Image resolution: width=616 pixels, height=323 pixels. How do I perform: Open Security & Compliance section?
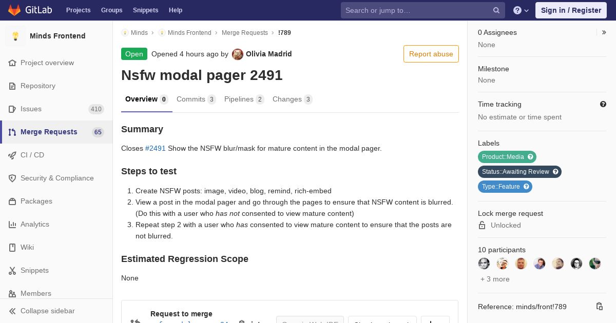56,178
